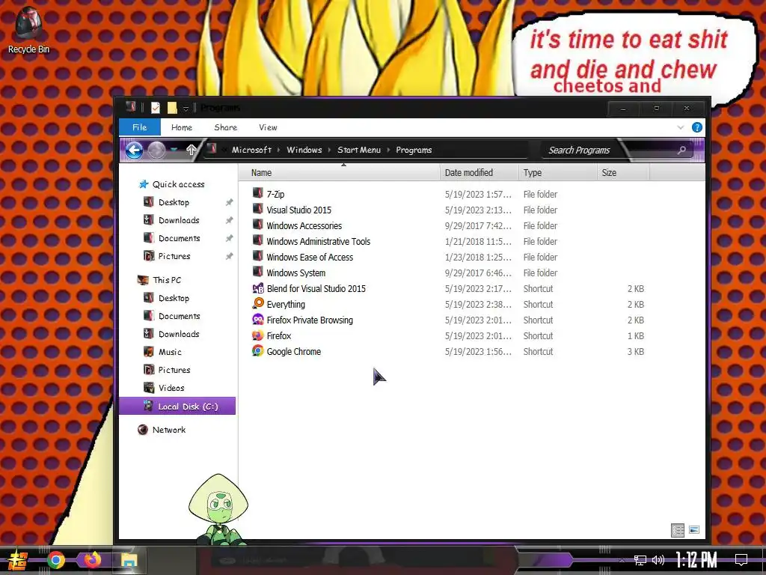Click the 1:12 PM taskbar clock
766x575 pixels.
(x=696, y=560)
